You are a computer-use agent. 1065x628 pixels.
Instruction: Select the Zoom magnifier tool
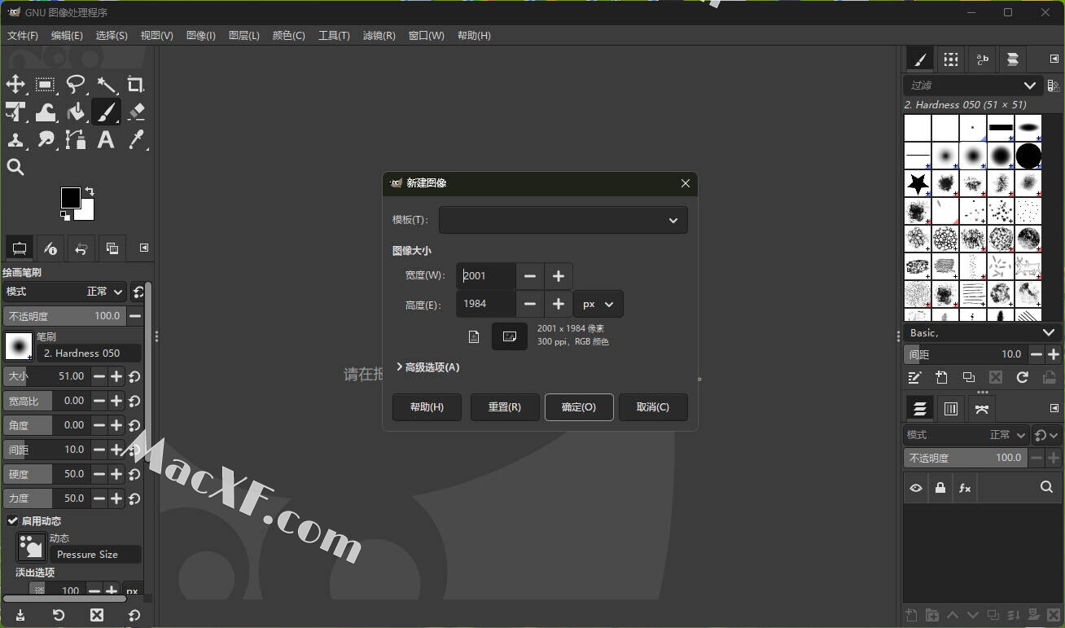15,167
